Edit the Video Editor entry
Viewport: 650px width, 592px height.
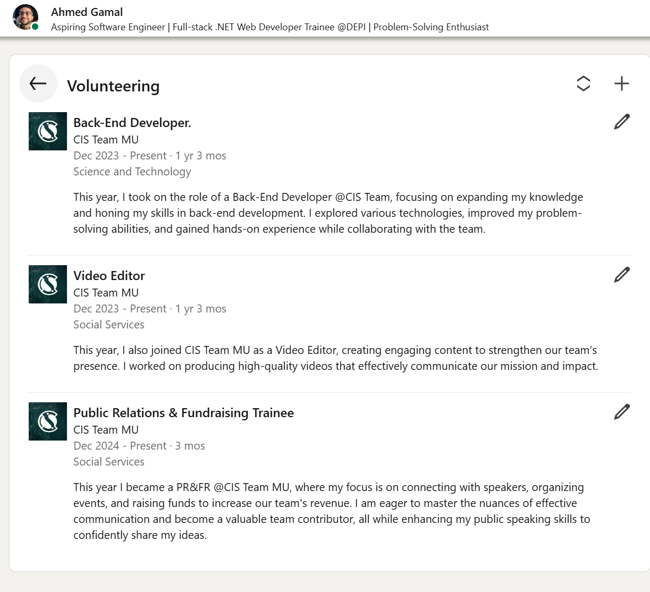(621, 275)
